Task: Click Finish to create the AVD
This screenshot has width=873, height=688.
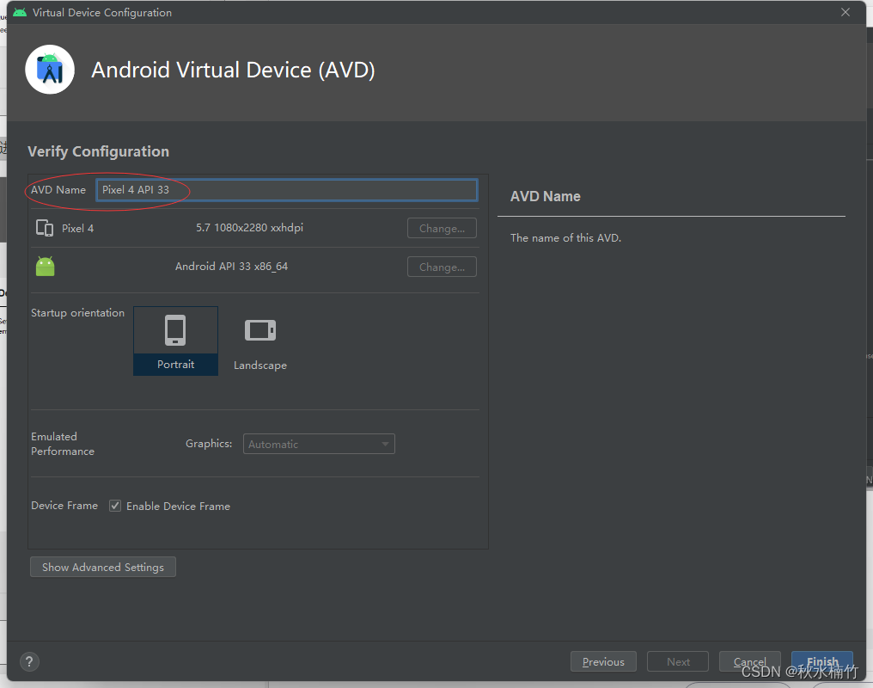Action: pyautogui.click(x=822, y=662)
